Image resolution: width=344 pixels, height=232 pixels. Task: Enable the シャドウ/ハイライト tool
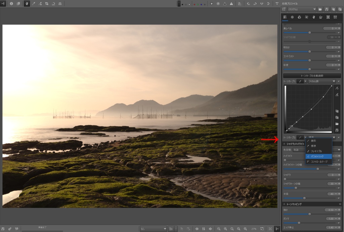coord(284,144)
